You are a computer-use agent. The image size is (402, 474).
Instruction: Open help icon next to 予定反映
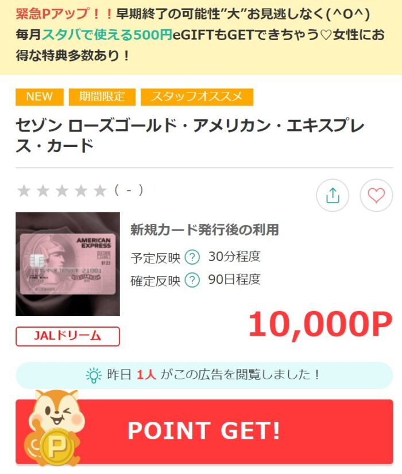coord(192,258)
